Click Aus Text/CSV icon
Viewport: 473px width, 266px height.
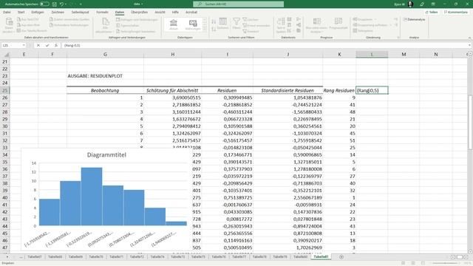[x=18, y=20]
